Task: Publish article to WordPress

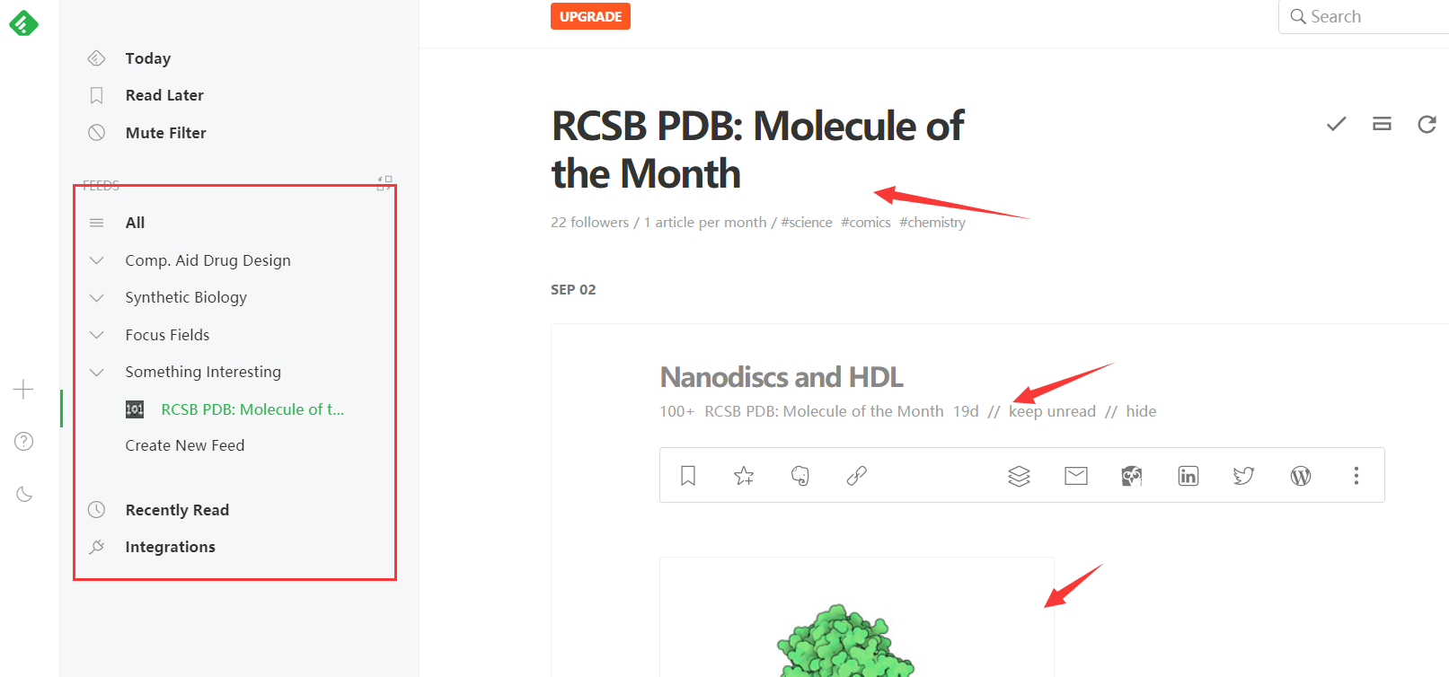Action: click(1300, 476)
